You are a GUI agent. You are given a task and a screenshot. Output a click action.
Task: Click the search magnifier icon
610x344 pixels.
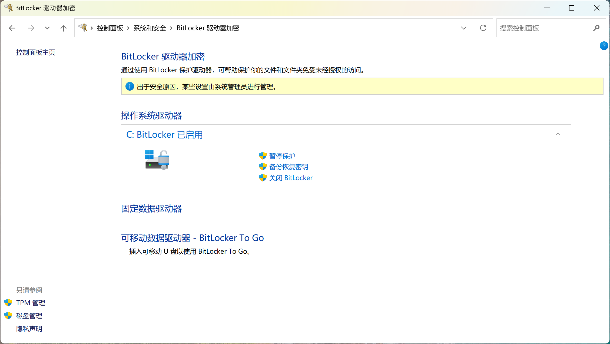(x=596, y=28)
